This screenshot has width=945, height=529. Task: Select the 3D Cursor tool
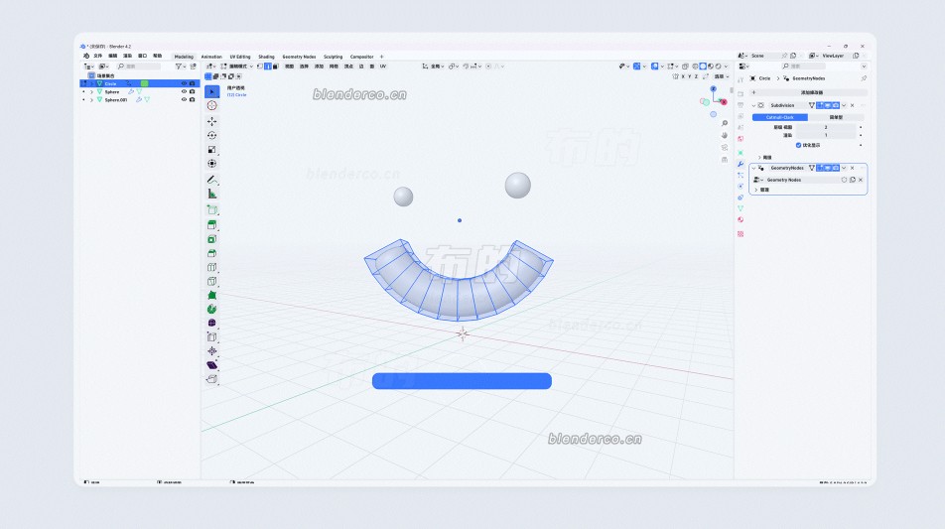coord(212,105)
